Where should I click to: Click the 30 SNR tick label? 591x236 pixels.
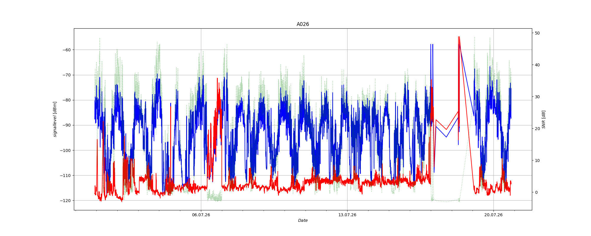[537, 97]
